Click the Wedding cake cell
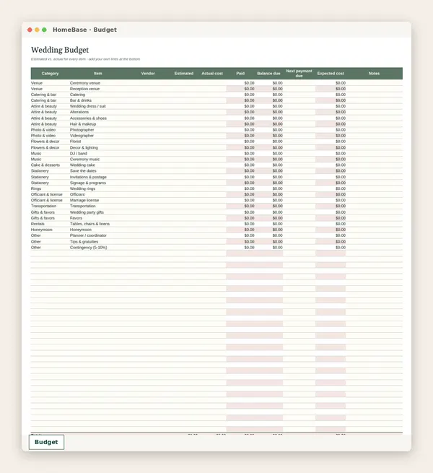 pos(97,165)
